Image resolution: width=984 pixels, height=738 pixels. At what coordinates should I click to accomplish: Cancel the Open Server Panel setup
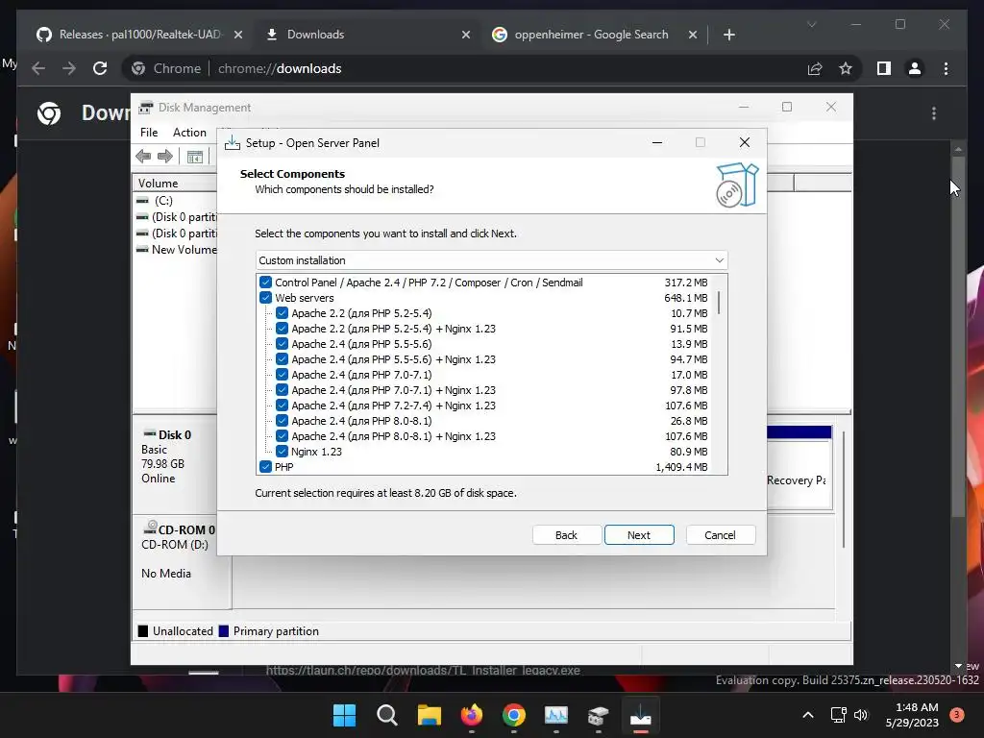(720, 535)
